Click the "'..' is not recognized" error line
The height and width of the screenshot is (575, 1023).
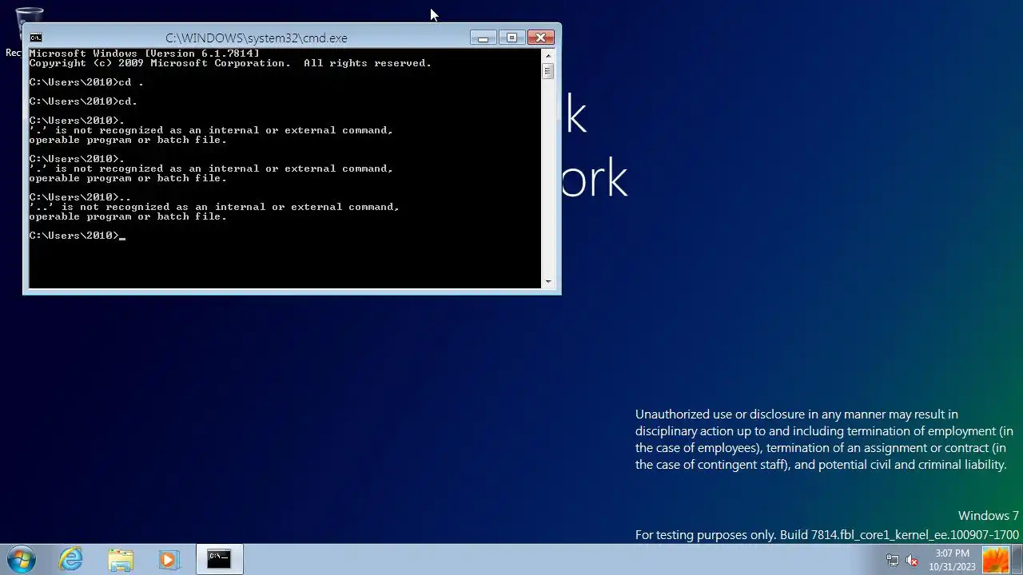click(x=214, y=207)
